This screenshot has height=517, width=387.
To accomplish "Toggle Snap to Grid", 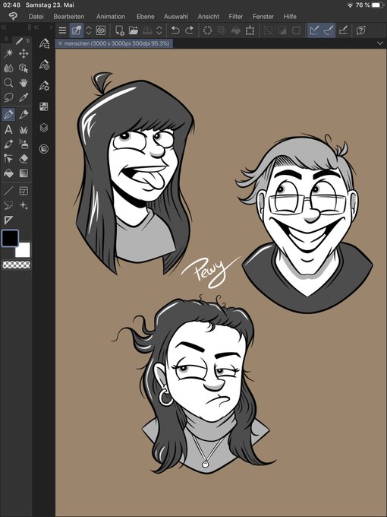I will click(x=343, y=30).
